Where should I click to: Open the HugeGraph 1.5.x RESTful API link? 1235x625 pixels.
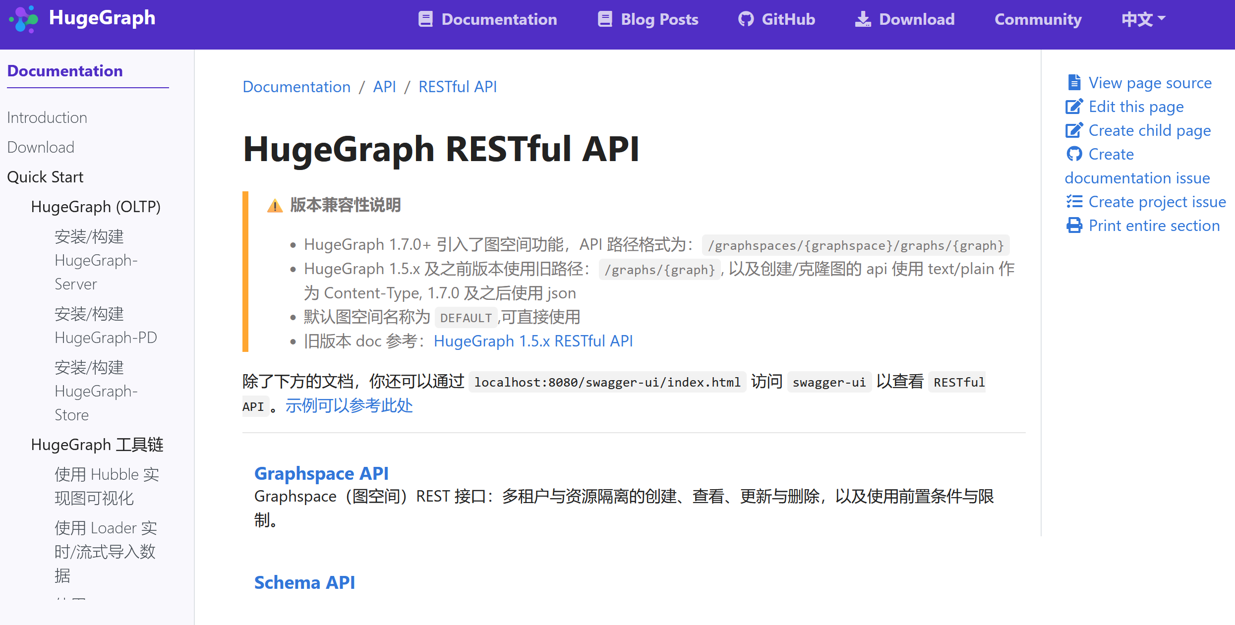point(533,341)
